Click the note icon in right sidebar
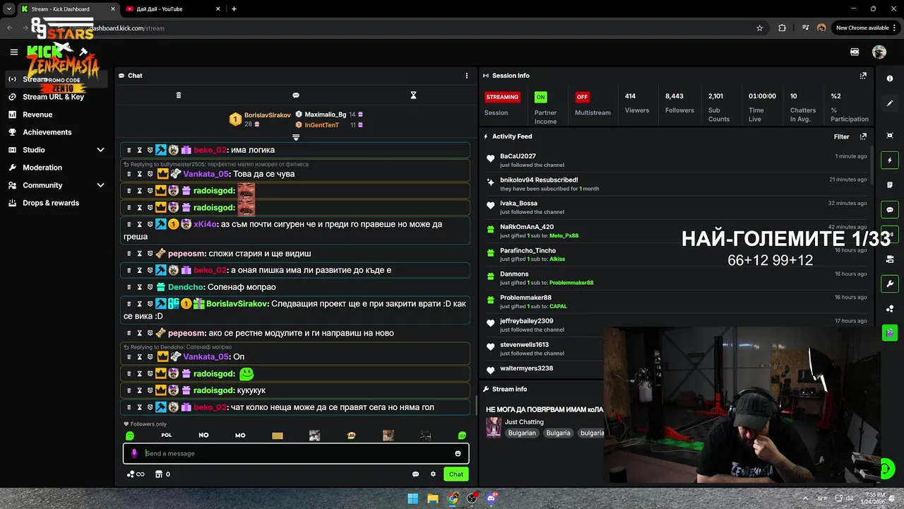This screenshot has height=509, width=904. [x=890, y=185]
